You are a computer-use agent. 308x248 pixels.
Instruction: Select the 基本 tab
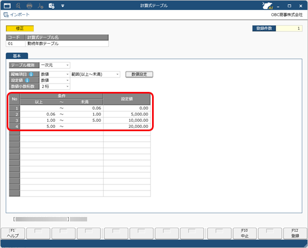click(17, 56)
